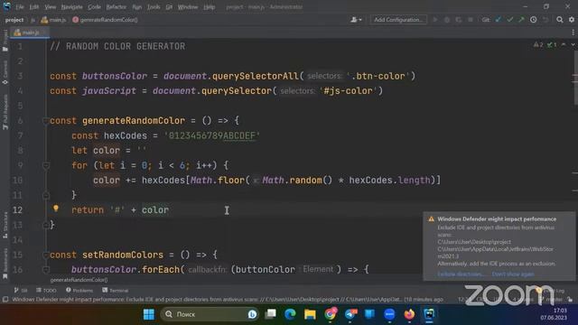This screenshot has height=325, width=578.
Task: Click the Git Commit checkmark icon
Action: point(509,20)
